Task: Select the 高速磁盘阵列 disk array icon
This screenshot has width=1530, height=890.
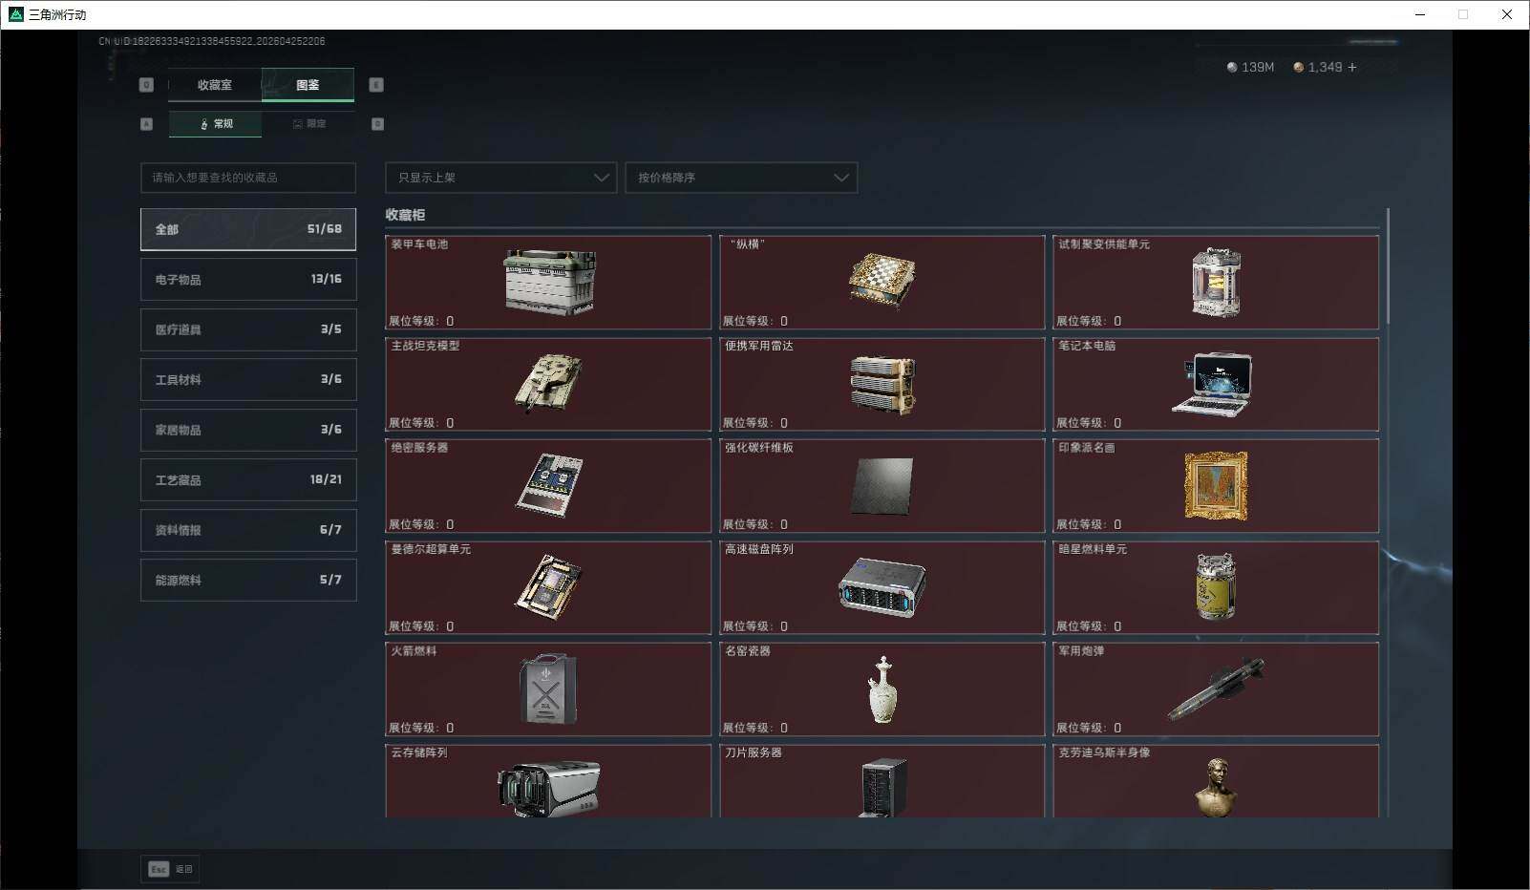Action: tap(882, 587)
